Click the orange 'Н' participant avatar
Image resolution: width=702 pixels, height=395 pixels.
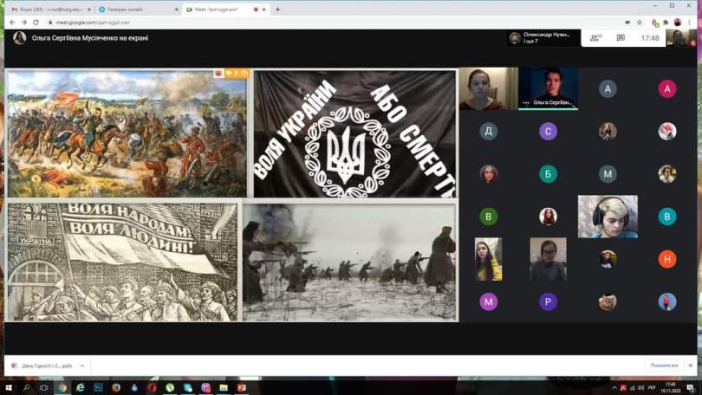[667, 259]
